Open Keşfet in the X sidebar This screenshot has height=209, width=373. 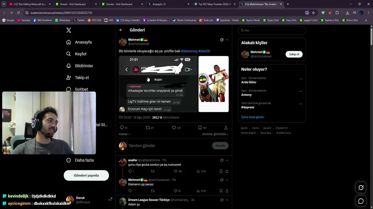tap(76, 54)
